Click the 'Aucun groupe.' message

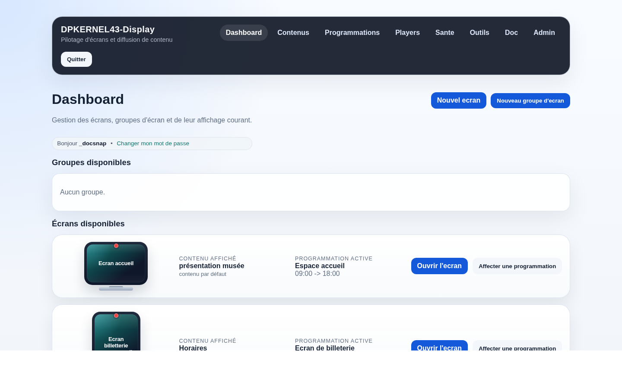pos(83,192)
